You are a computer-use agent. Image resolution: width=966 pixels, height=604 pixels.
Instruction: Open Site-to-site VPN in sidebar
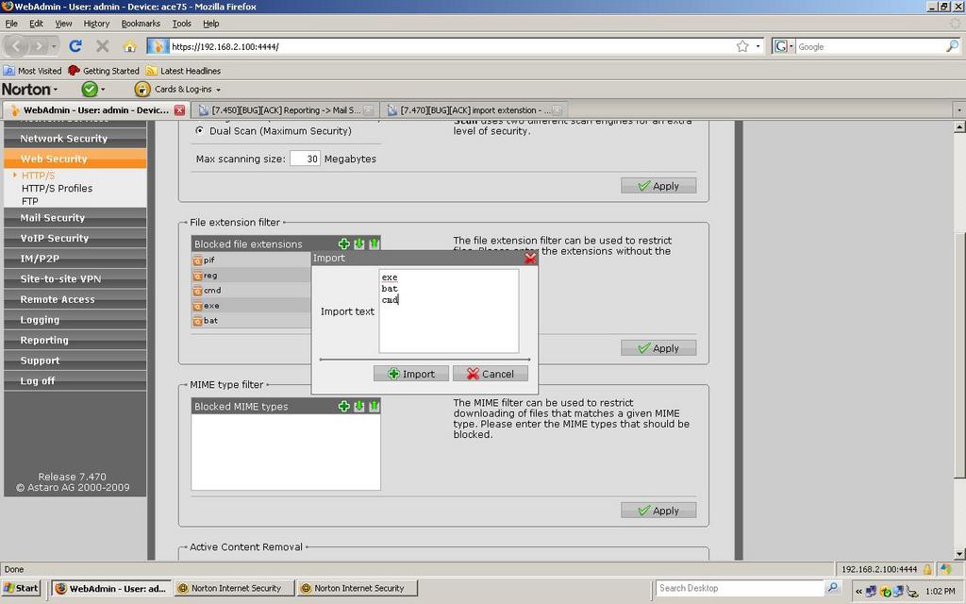75,278
